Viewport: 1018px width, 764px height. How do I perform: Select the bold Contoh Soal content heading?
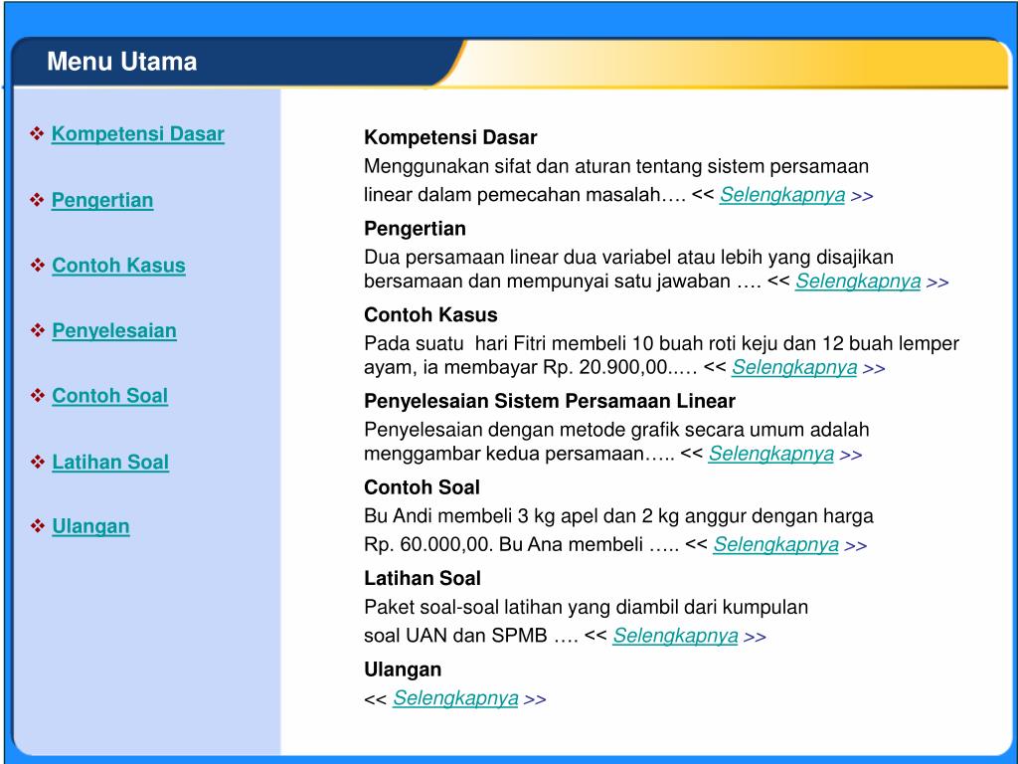422,487
